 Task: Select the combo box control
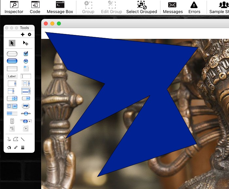[12, 106]
